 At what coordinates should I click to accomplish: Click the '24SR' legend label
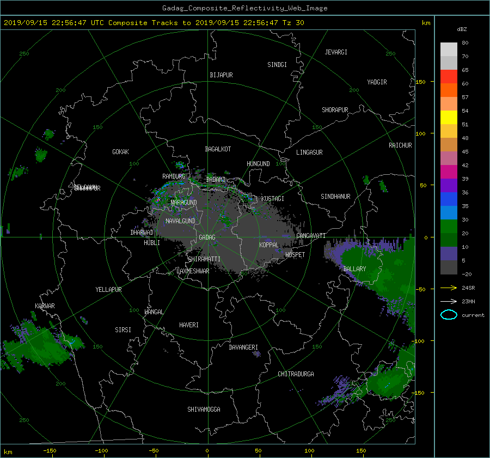coord(468,288)
